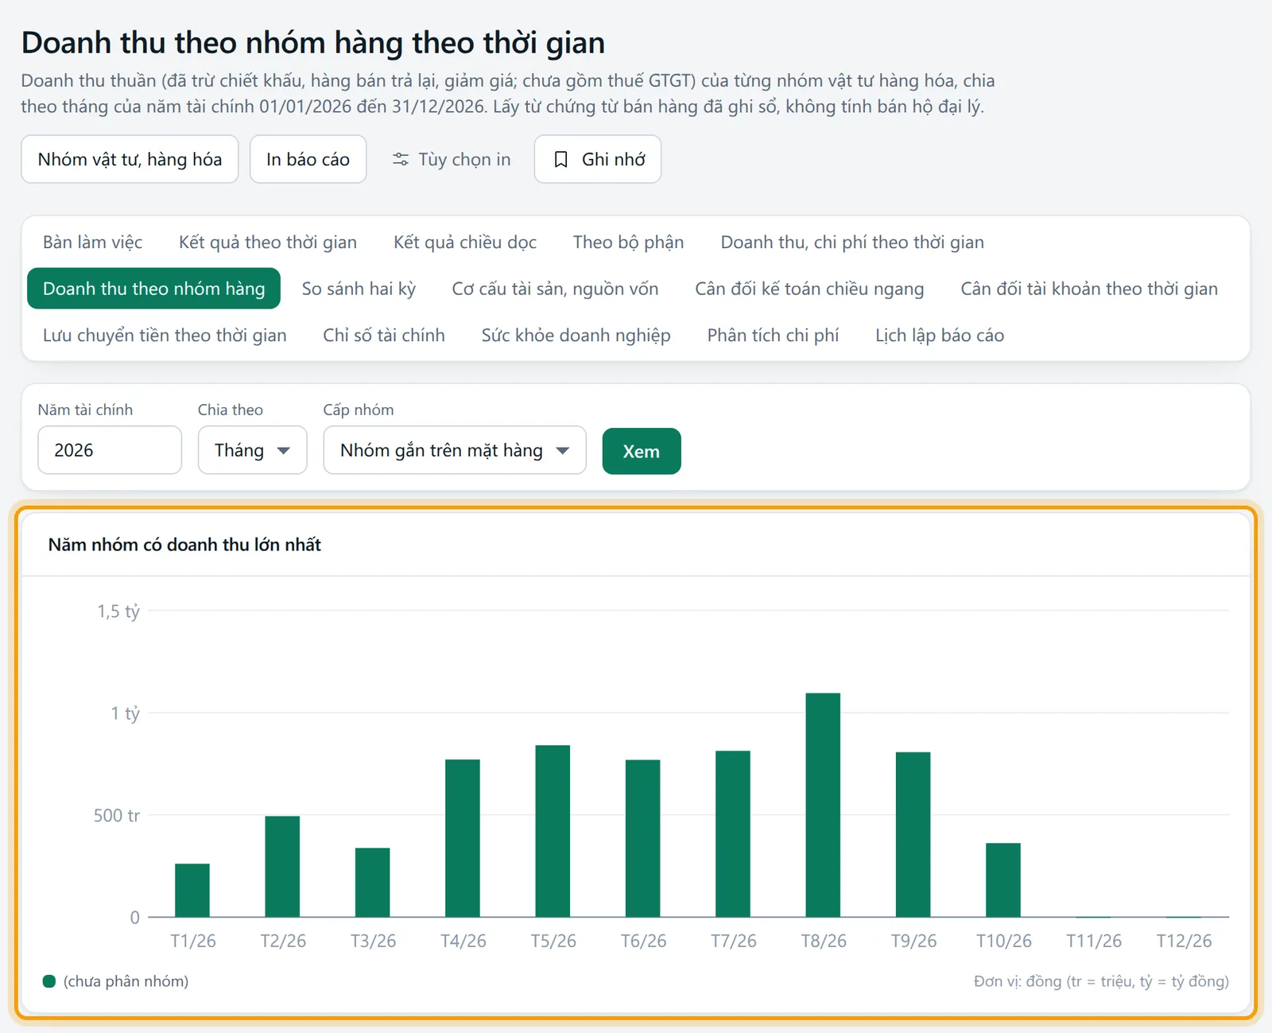The height and width of the screenshot is (1033, 1272).
Task: Click the T2/26 revenue bar
Action: [282, 867]
